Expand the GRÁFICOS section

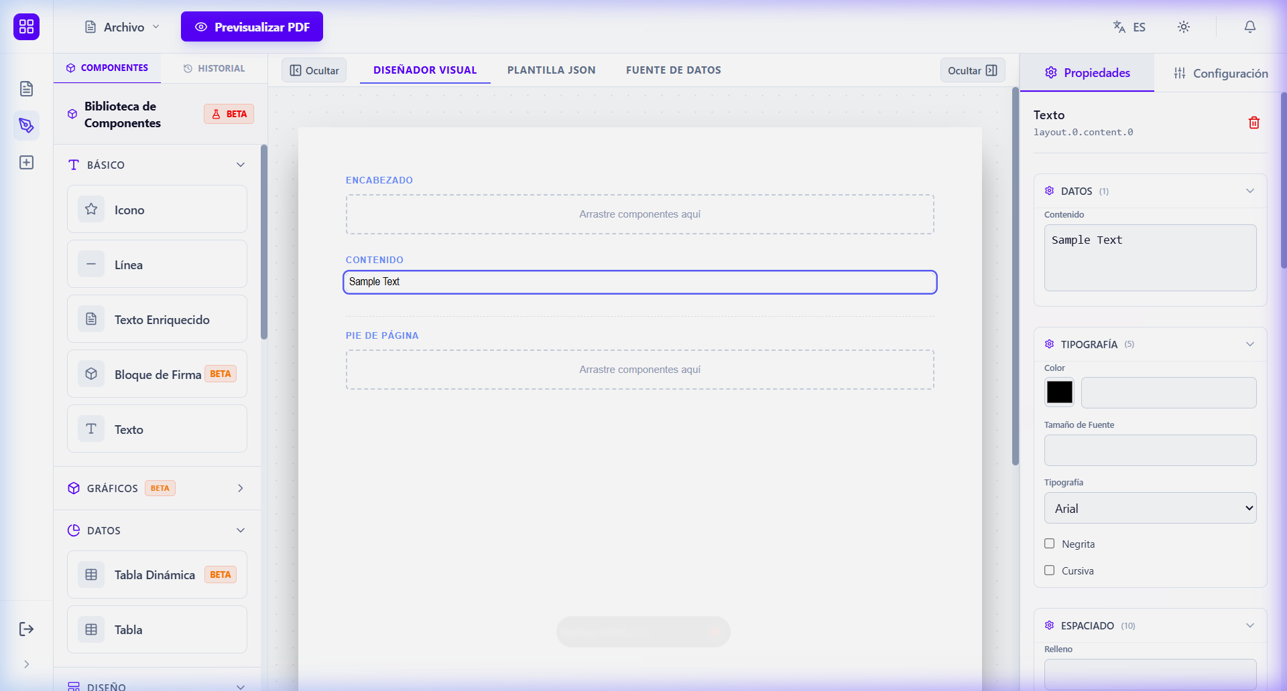(x=241, y=488)
